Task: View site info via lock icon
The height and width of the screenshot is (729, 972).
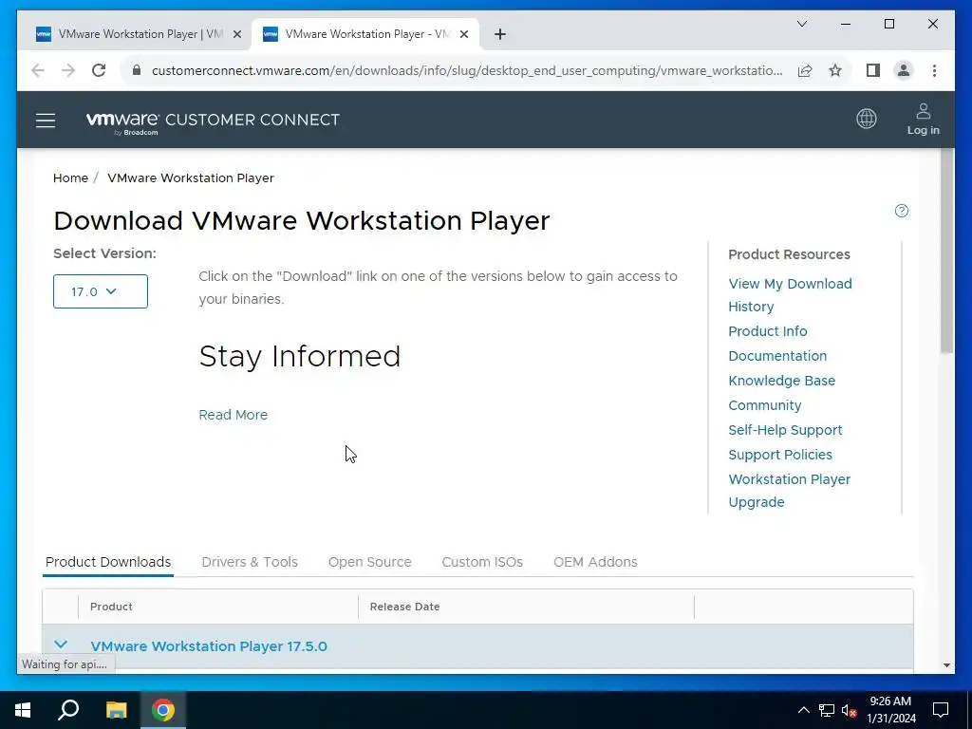Action: click(x=137, y=70)
